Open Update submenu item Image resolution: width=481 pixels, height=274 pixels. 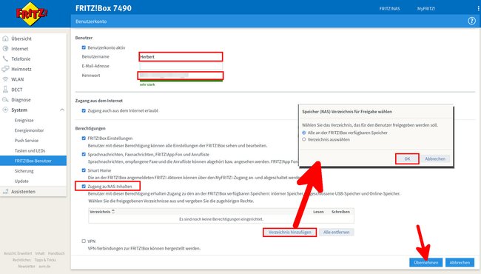tap(21, 181)
